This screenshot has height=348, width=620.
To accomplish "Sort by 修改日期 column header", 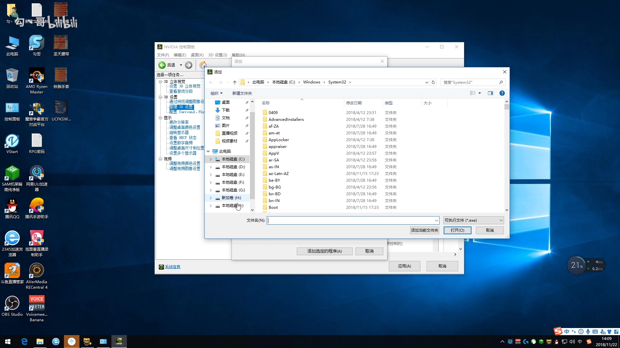I will tap(354, 103).
